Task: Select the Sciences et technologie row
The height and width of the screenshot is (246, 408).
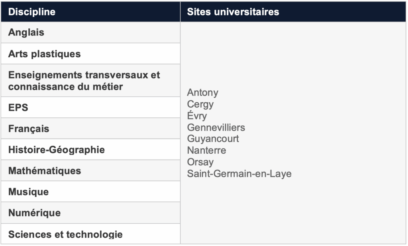Action: pyautogui.click(x=65, y=234)
